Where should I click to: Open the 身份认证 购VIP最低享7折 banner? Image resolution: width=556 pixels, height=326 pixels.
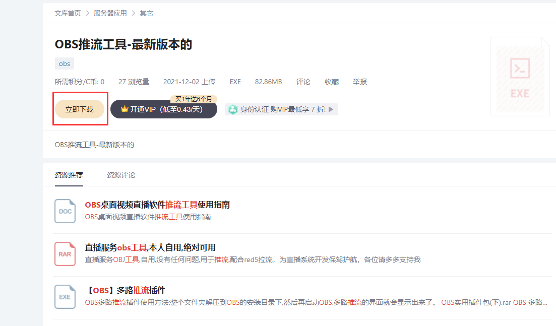click(x=282, y=109)
